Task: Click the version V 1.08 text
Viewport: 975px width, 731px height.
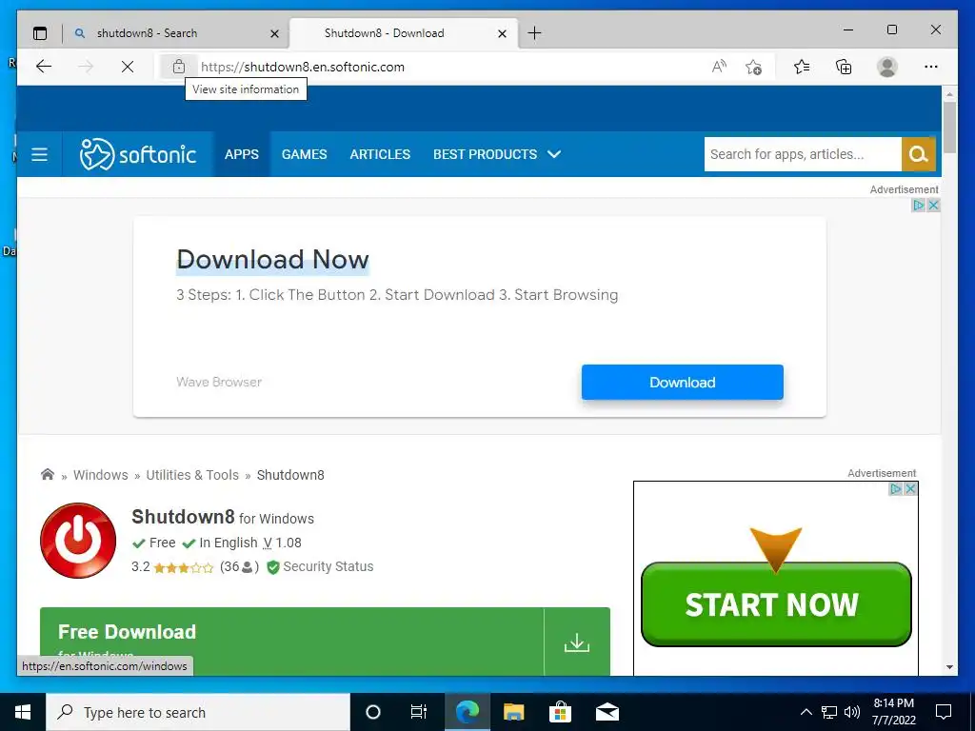Action: click(x=282, y=543)
